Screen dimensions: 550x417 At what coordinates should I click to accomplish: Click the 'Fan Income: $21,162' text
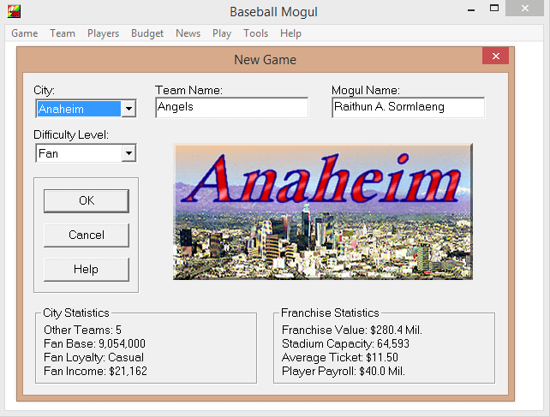tap(95, 371)
